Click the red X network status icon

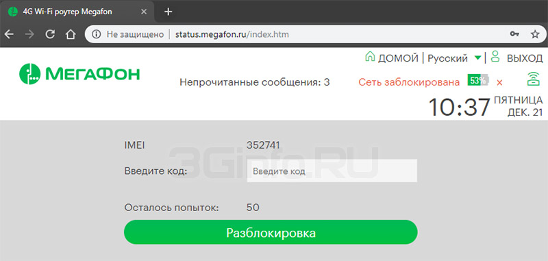(x=499, y=83)
